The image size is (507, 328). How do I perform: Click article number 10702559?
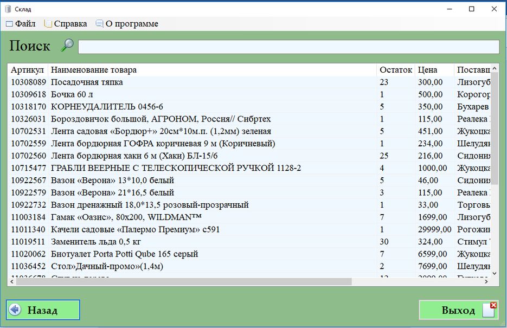pyautogui.click(x=28, y=144)
